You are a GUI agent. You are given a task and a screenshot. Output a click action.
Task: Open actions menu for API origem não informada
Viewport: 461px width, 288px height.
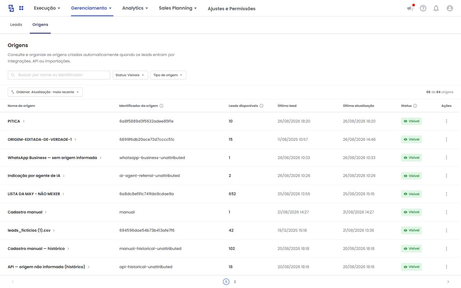(x=446, y=267)
